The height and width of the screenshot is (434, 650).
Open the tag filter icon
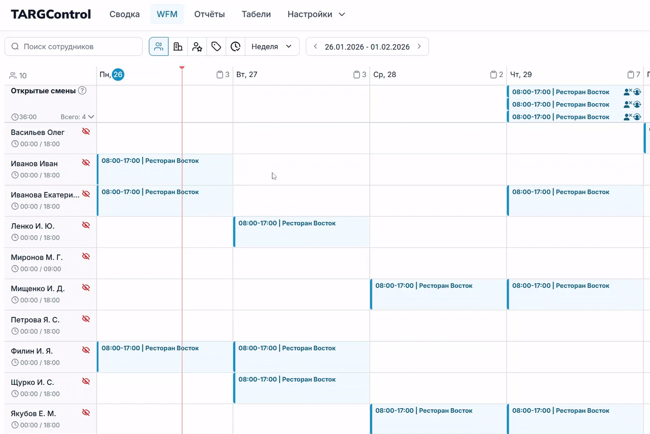[x=216, y=47]
